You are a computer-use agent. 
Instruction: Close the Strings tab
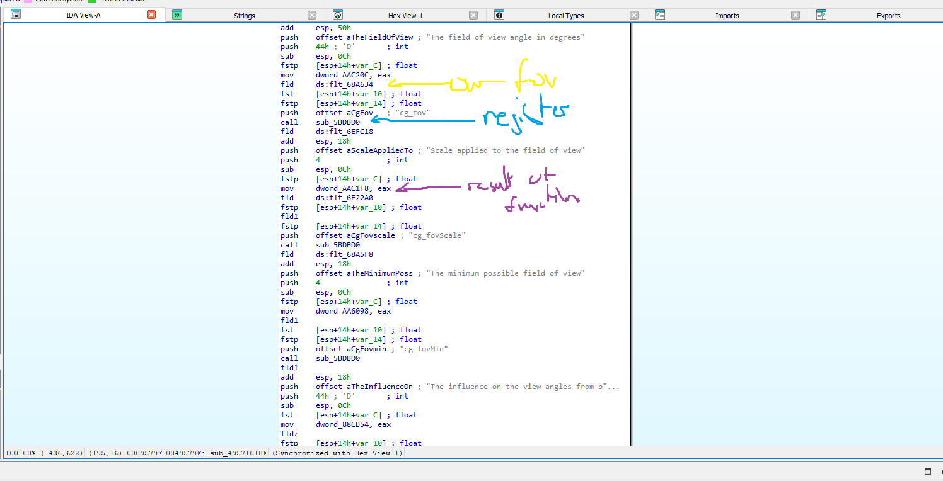(313, 15)
